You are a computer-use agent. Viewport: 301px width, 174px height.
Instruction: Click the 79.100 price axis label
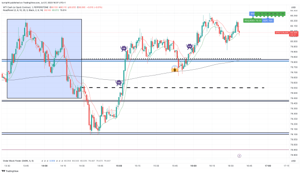[x=294, y=134]
